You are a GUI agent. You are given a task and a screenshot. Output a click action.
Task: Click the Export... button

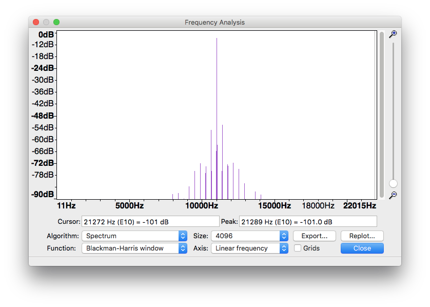tap(314, 236)
